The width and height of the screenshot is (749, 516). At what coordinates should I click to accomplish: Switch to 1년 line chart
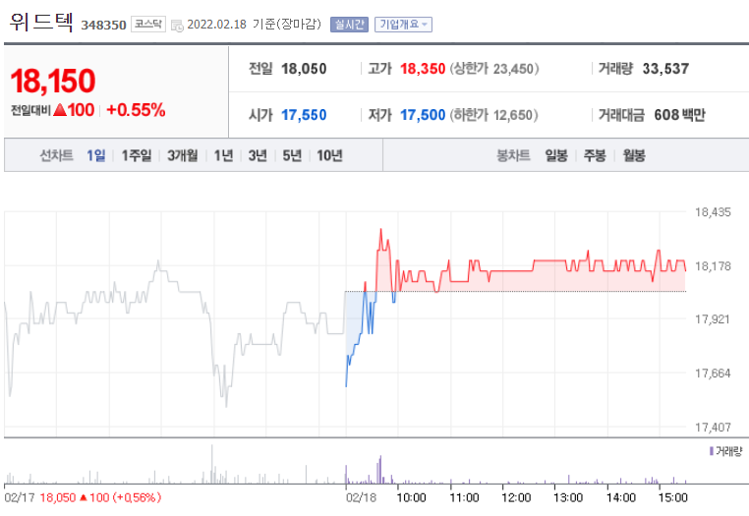(x=223, y=155)
